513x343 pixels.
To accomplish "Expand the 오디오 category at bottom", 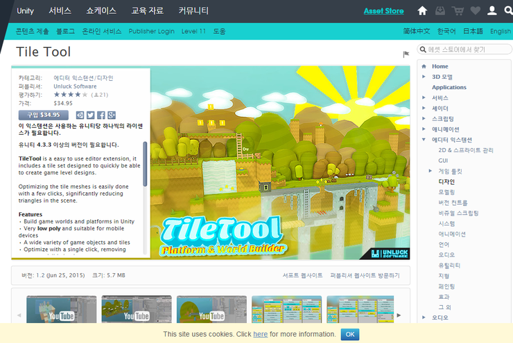I will pos(424,317).
